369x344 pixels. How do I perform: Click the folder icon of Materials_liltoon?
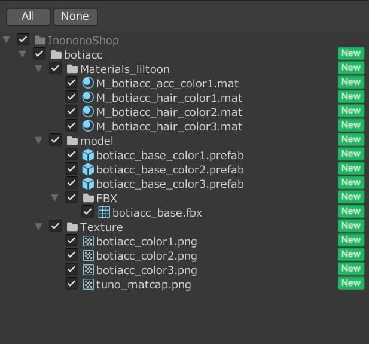[72, 69]
